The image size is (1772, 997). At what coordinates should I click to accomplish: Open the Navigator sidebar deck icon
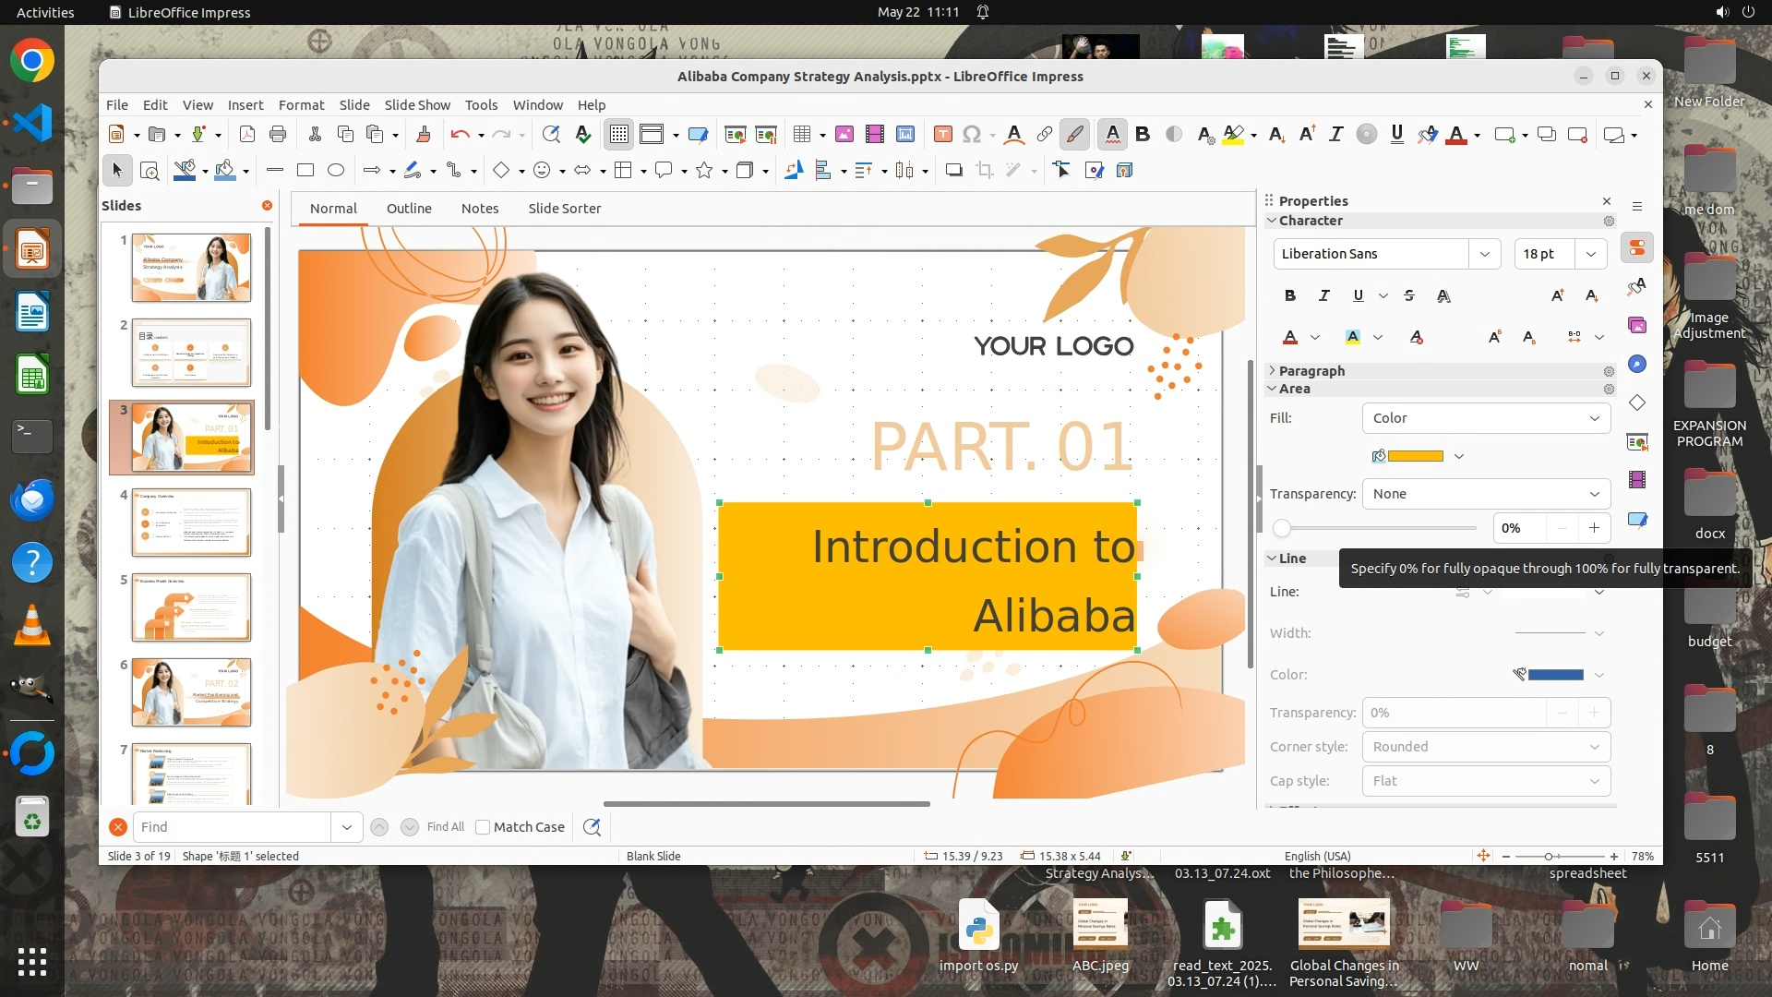pos(1637,364)
